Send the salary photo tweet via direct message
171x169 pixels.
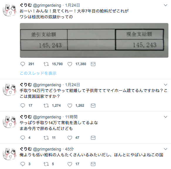pyautogui.click(x=93, y=64)
